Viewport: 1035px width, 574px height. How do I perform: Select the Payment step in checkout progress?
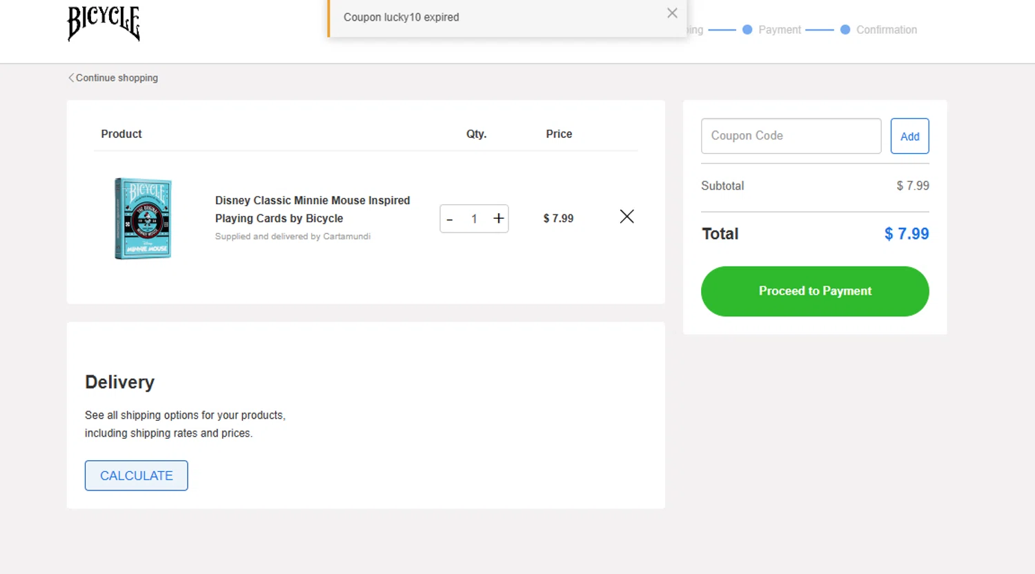(x=772, y=30)
